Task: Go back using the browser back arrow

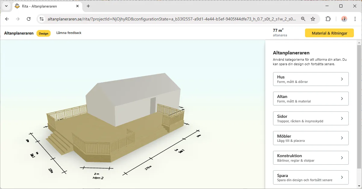Action: pos(7,19)
